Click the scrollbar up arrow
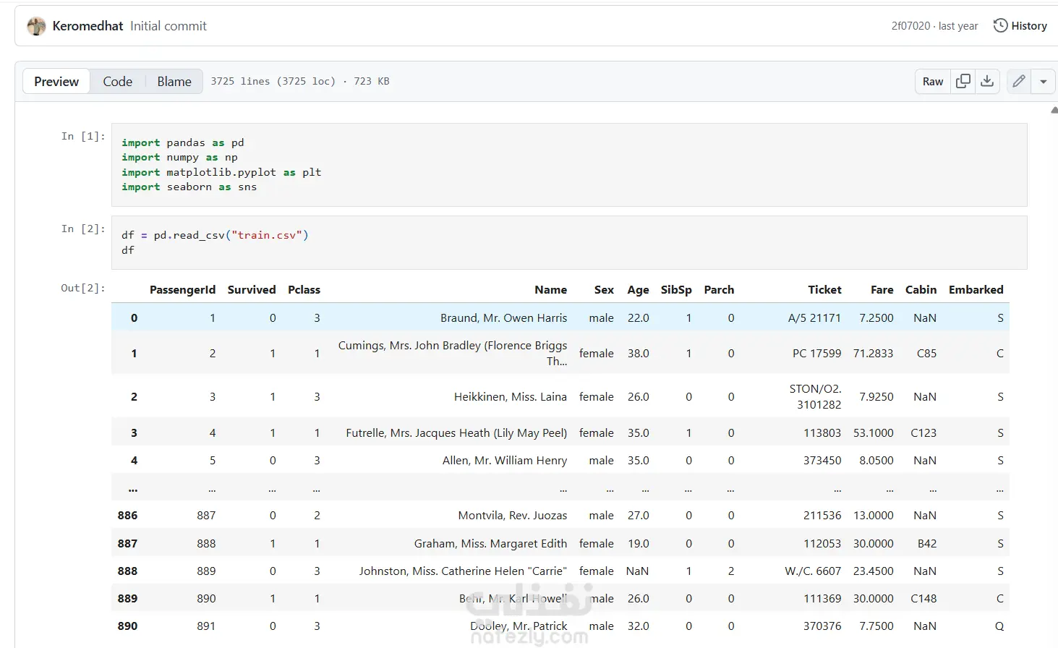The height and width of the screenshot is (648, 1058). click(1054, 111)
